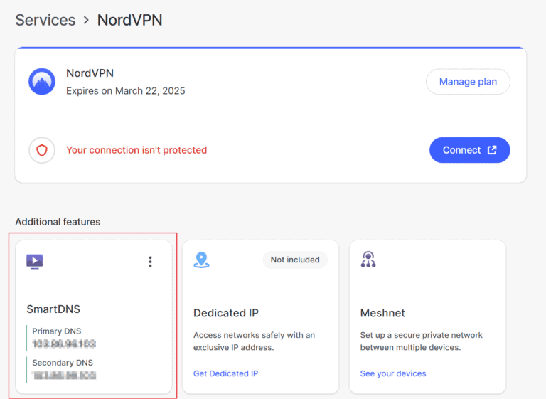546x399 pixels.
Task: Click the SmartDNS card title
Action: [x=53, y=309]
